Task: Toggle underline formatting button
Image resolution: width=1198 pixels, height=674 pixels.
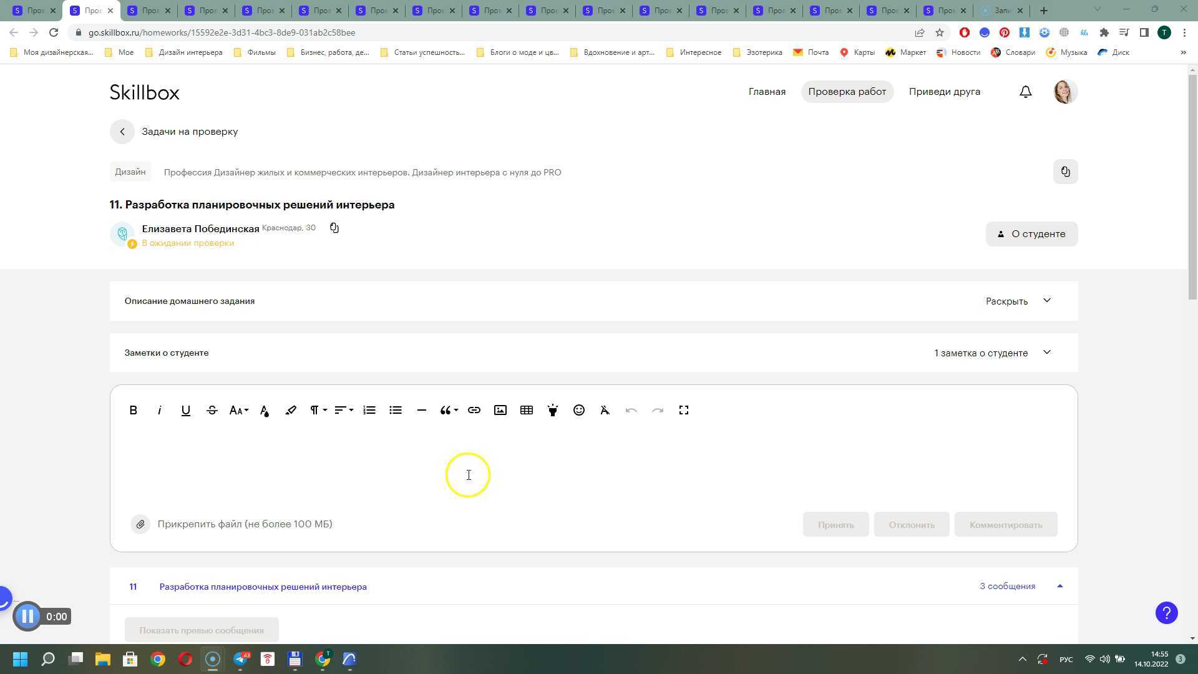Action: point(185,410)
